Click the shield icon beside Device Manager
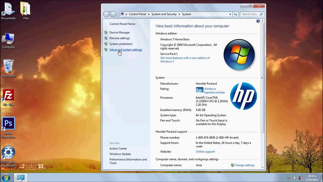The height and width of the screenshot is (182, 323). 106,32
